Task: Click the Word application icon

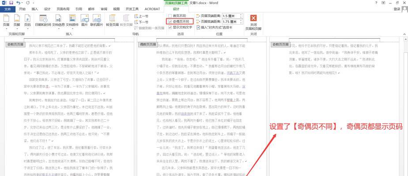Action: pyautogui.click(x=4, y=3)
